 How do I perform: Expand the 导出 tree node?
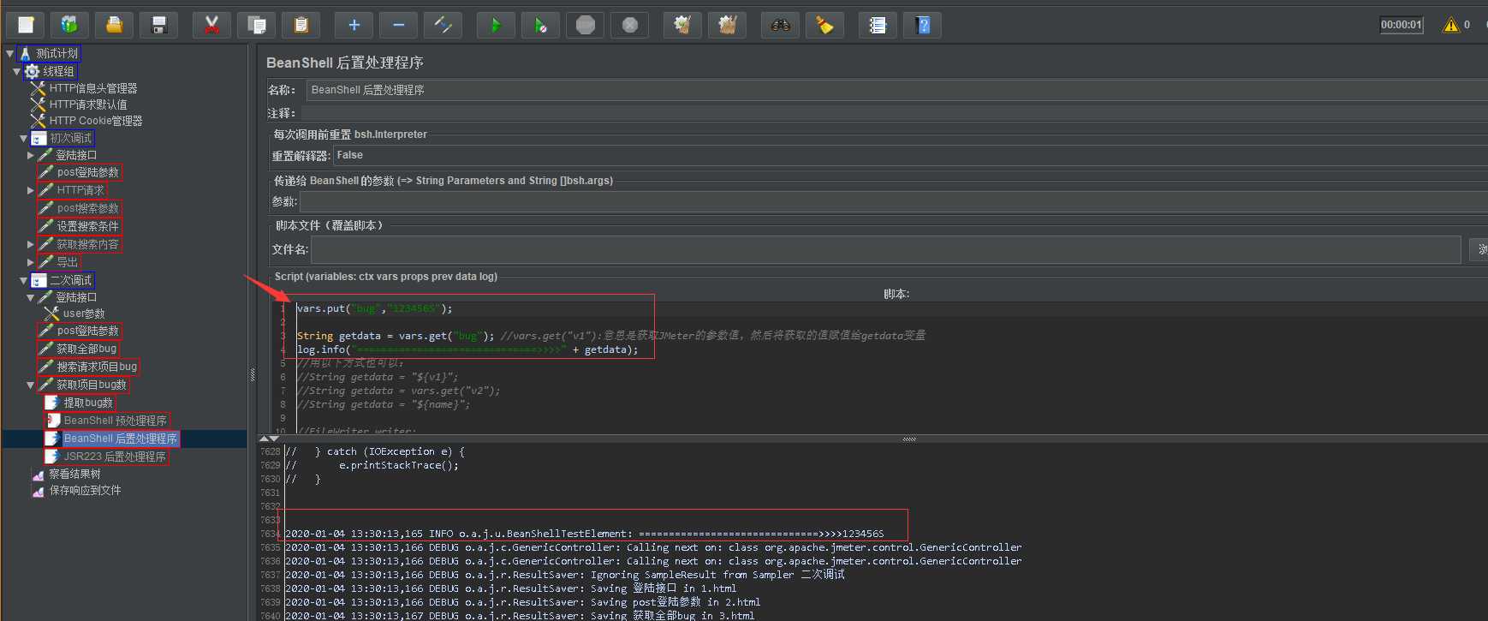pos(31,262)
